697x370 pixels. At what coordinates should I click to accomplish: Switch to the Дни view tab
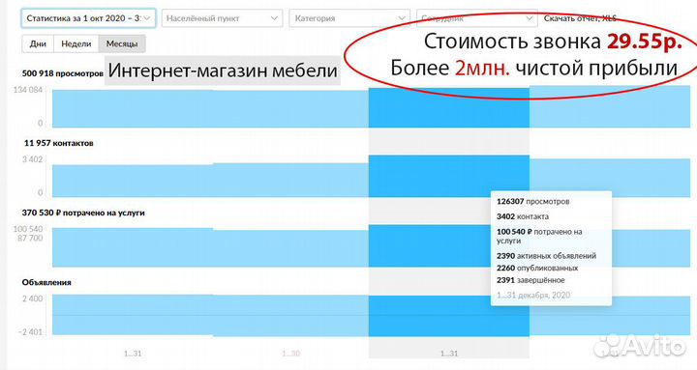tap(38, 43)
